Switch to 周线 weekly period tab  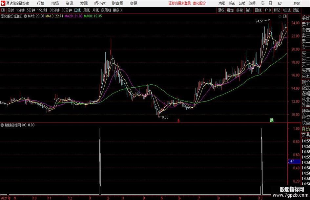(x=87, y=10)
